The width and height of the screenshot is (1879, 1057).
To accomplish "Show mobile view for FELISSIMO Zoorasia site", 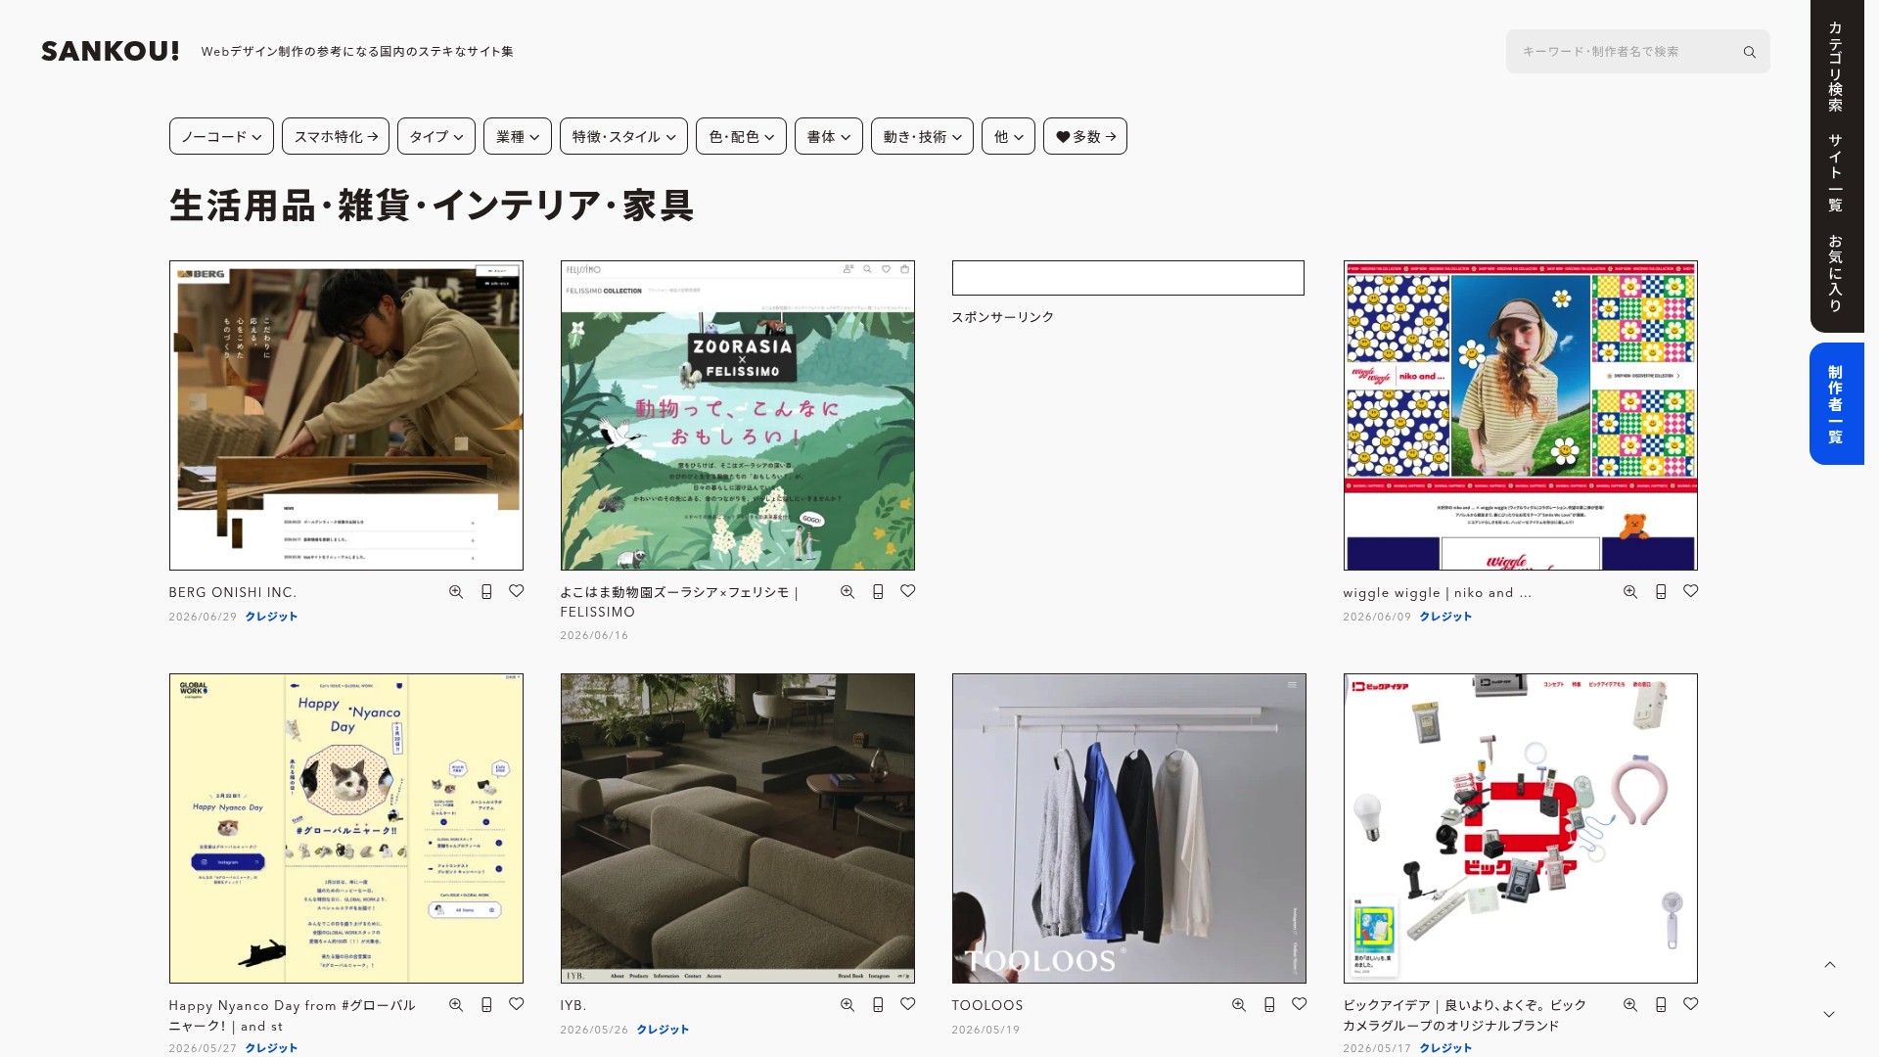I will tap(878, 592).
